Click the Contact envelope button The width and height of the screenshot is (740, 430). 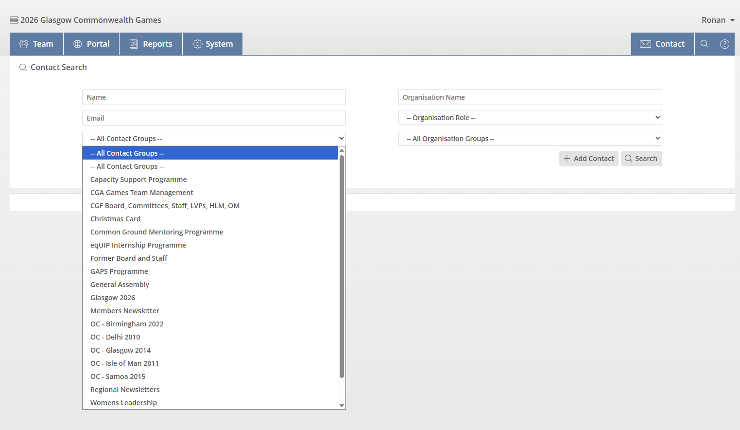point(662,44)
